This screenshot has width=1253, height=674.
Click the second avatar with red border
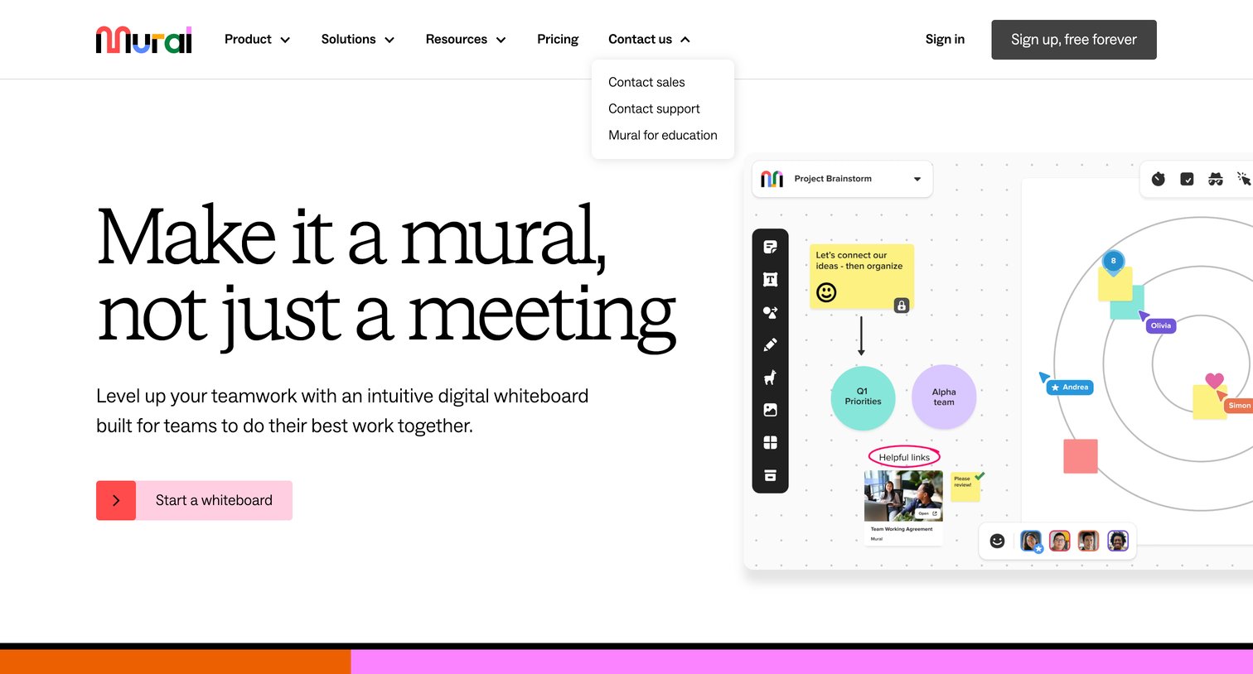click(x=1060, y=541)
